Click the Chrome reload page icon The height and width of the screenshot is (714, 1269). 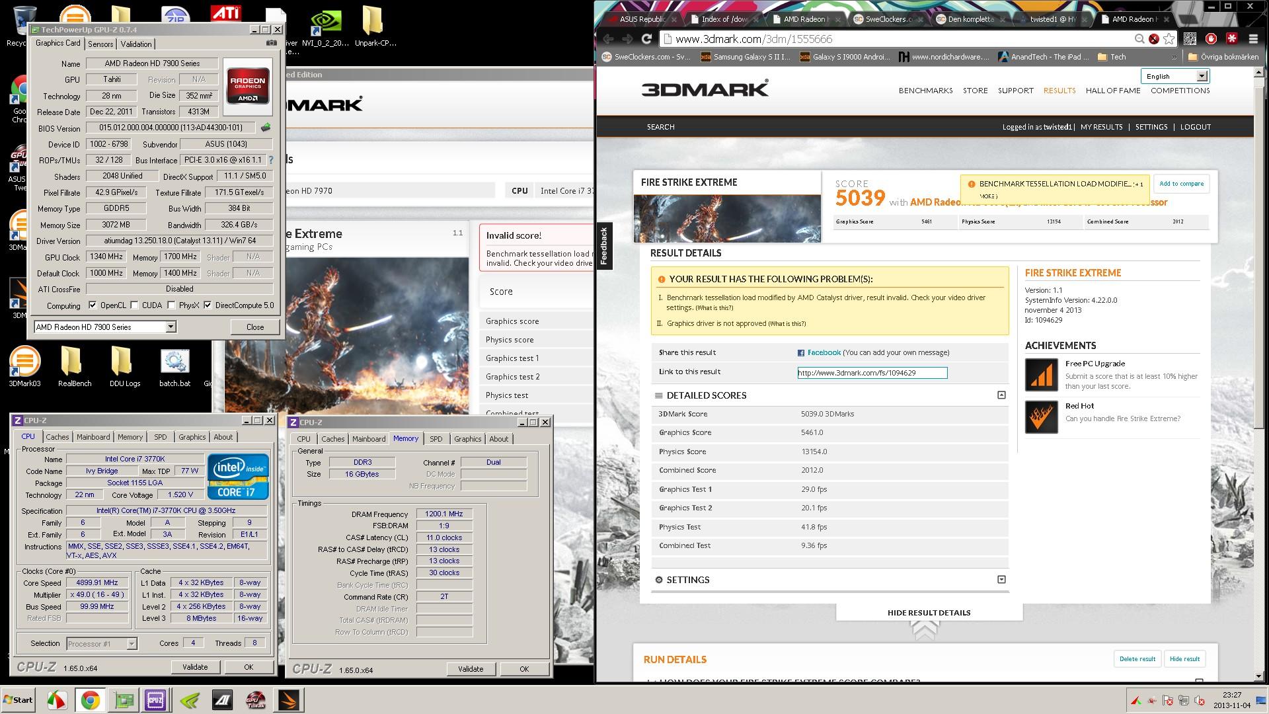[x=646, y=39]
